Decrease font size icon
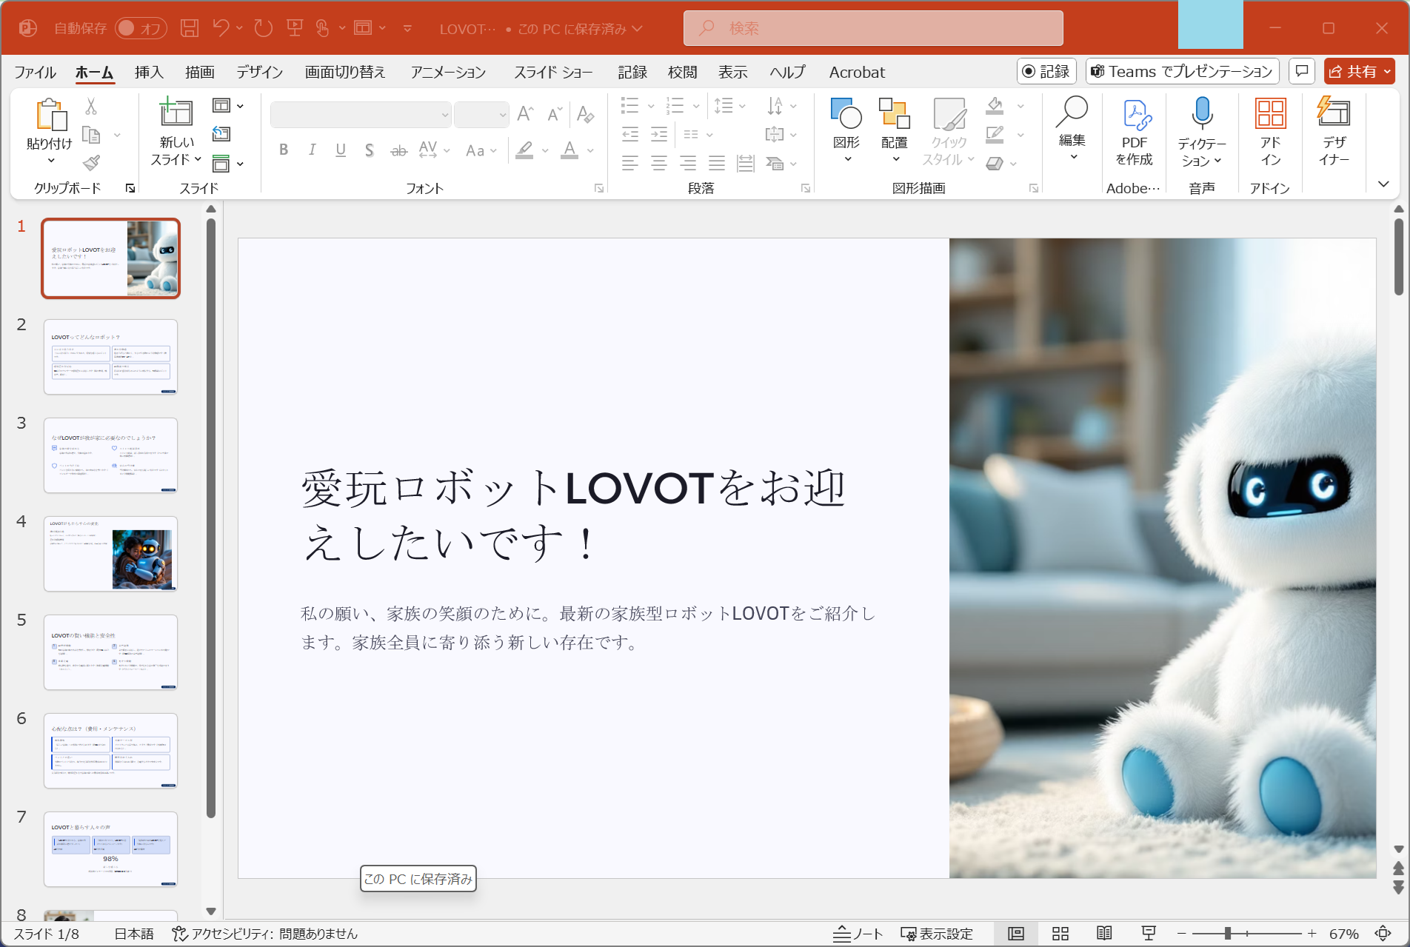 point(555,114)
